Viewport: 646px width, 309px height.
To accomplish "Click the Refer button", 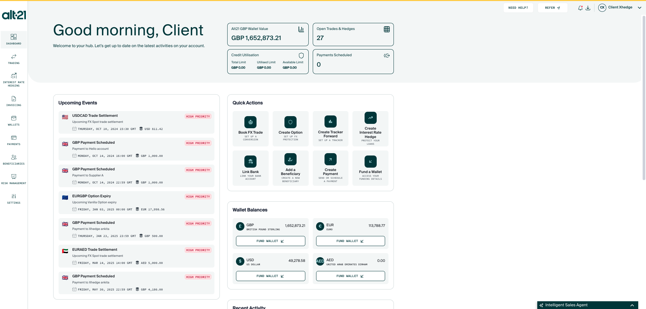I will click(552, 8).
